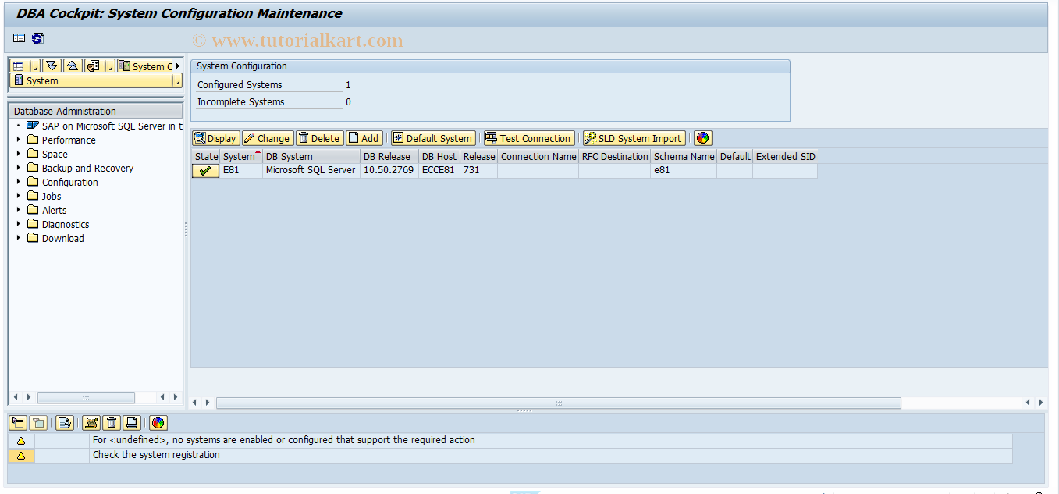Click the DB Release column header

[x=389, y=156]
